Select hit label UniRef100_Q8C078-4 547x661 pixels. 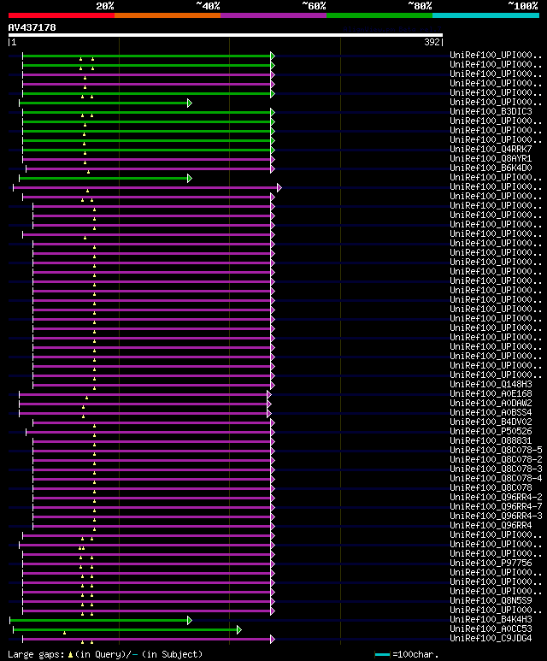point(496,479)
